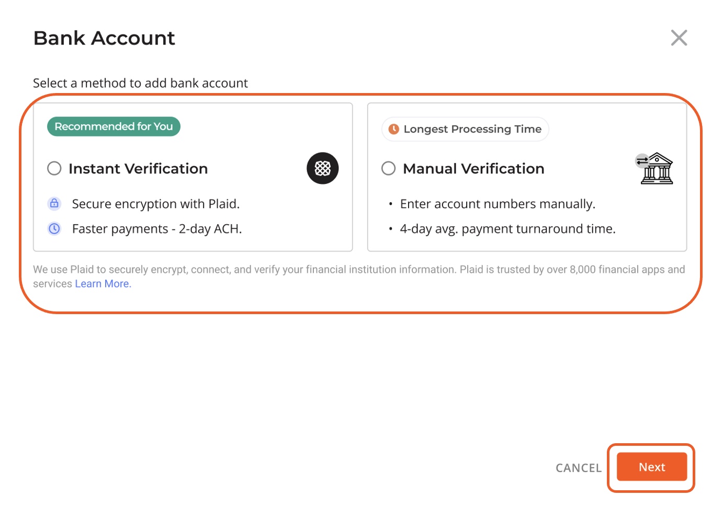Click the Plaid logo icon
The height and width of the screenshot is (508, 723).
pyautogui.click(x=323, y=168)
